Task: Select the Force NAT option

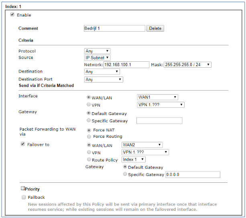Action: click(x=89, y=130)
